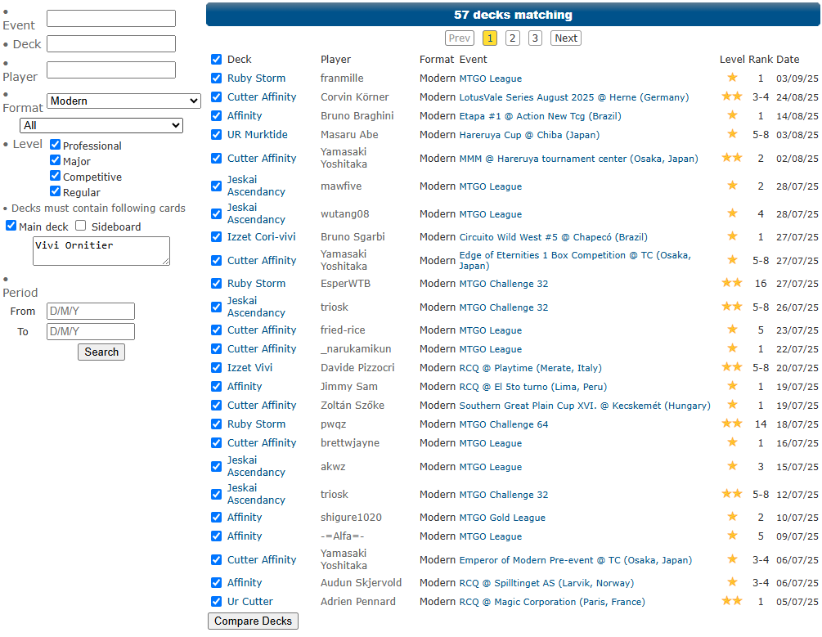This screenshot has height=637, width=822.
Task: Open the UR Murktide deck link
Action: pos(258,135)
